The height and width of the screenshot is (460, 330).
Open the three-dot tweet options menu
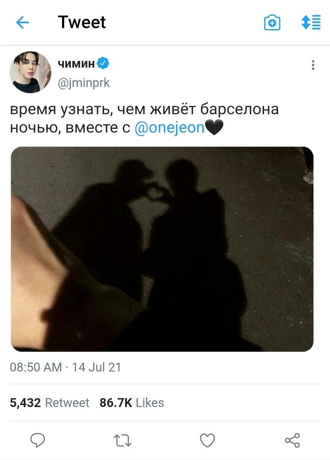(x=313, y=65)
